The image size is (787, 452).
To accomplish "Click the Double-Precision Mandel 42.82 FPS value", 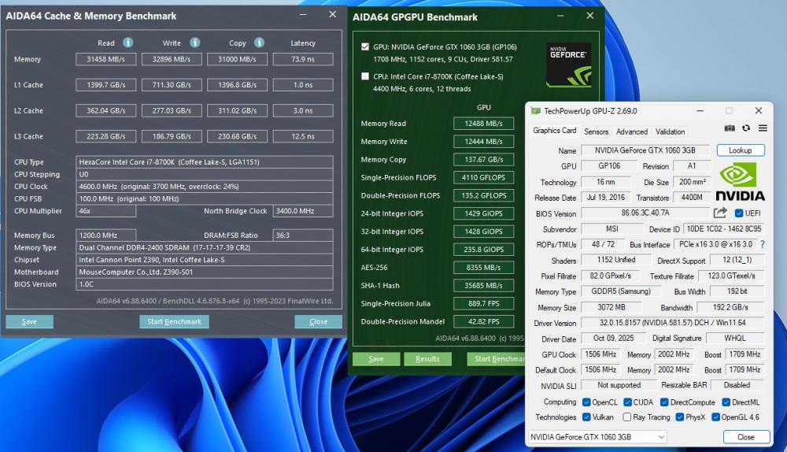I will tap(483, 321).
